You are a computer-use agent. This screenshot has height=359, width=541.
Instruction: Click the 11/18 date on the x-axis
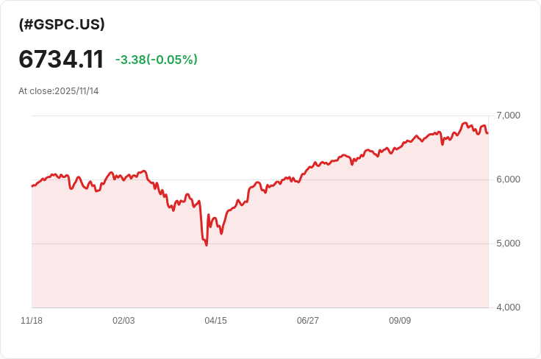pyautogui.click(x=32, y=321)
